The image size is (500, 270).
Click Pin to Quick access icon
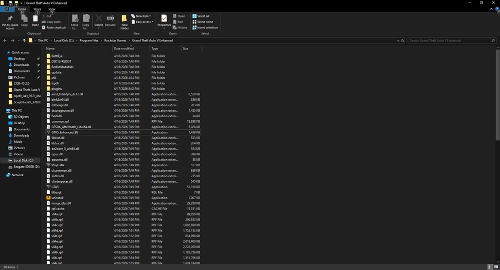coord(10,18)
